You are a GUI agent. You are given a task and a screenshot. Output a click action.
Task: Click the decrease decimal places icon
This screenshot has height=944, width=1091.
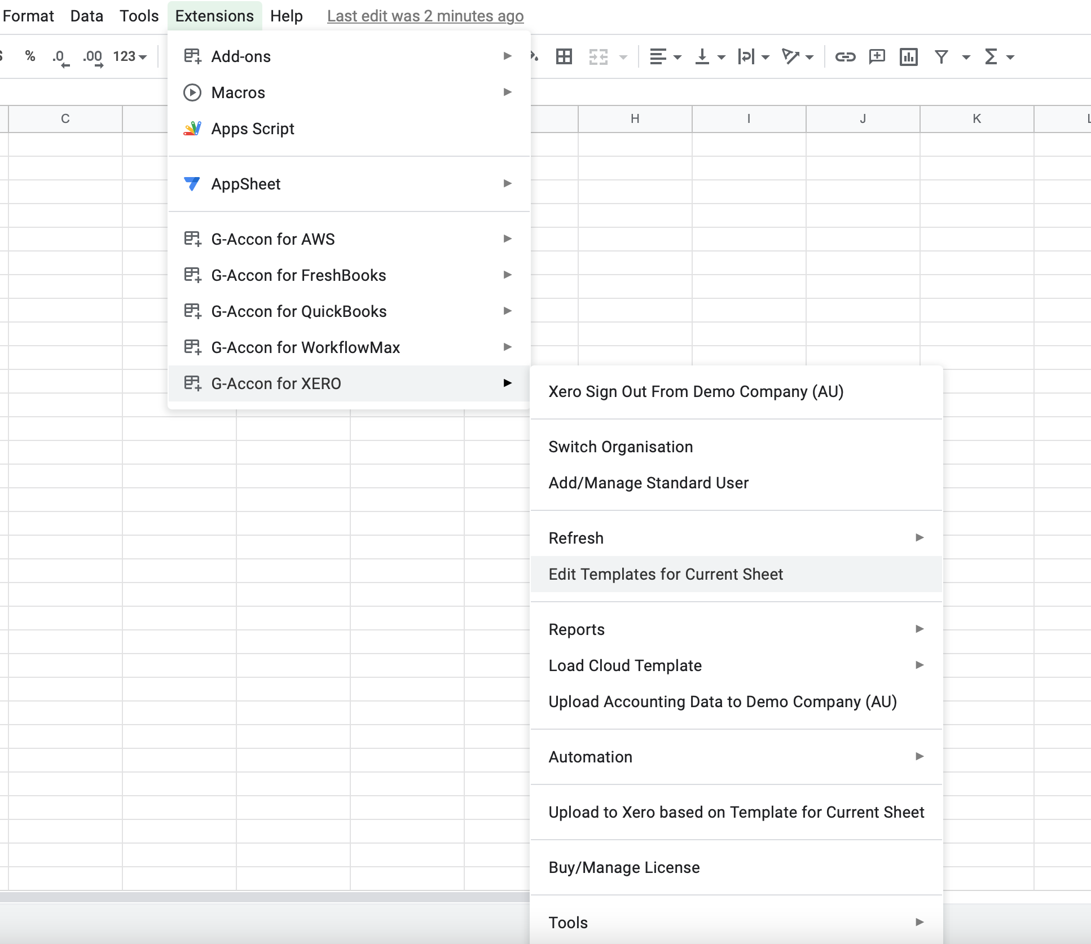(60, 57)
